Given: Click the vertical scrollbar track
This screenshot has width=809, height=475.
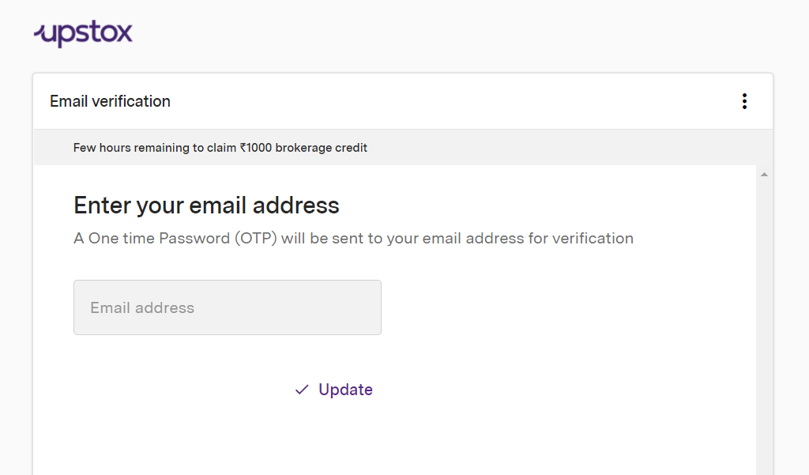Looking at the screenshot, I should (x=764, y=326).
